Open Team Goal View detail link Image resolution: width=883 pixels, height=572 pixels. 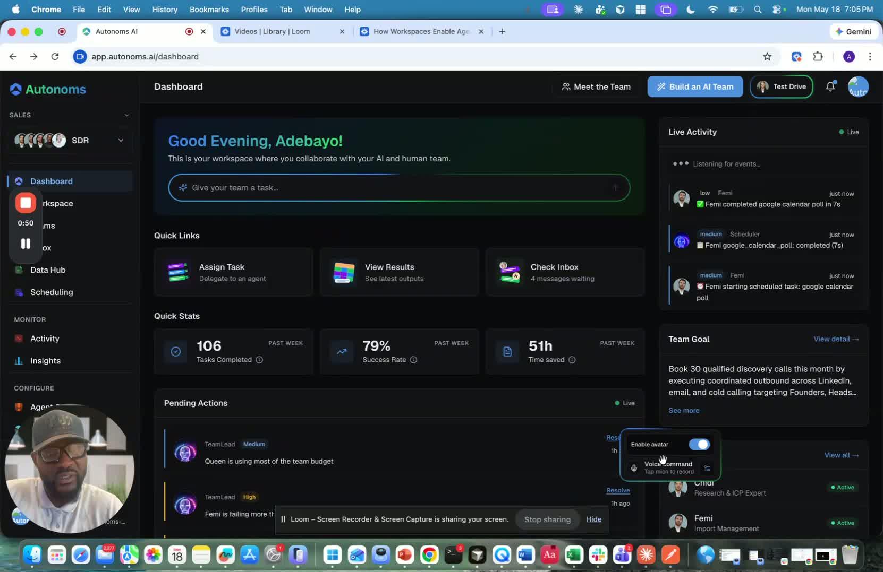click(836, 339)
